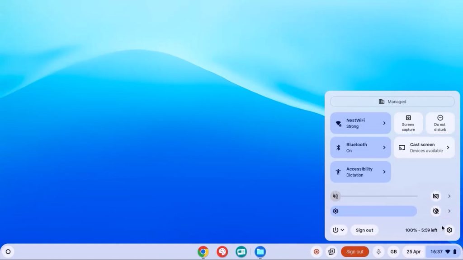Open the green news-card app icon

[241, 252]
